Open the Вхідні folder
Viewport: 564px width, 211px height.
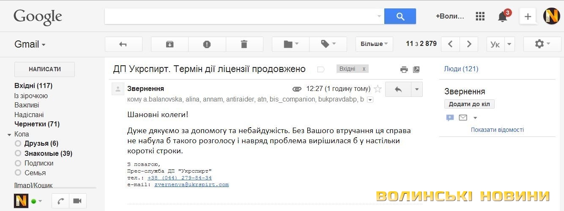click(x=33, y=86)
